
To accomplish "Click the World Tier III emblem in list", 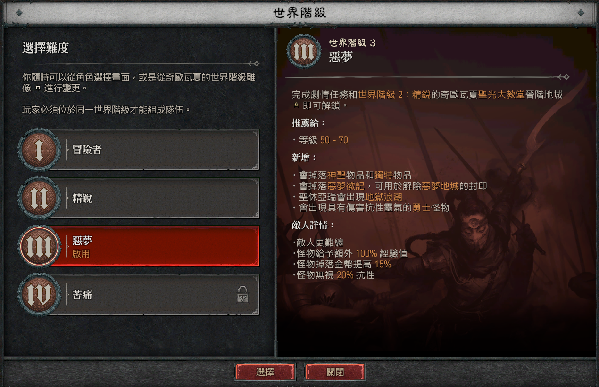I will 40,247.
